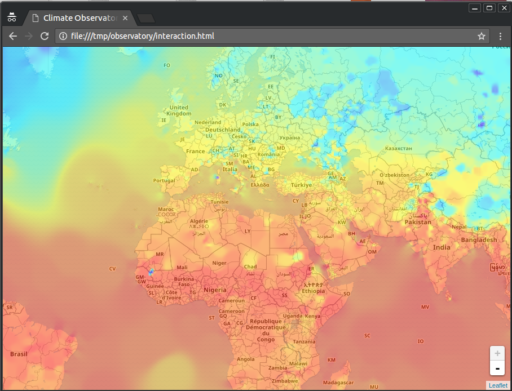
Task: Click the Chad label on map
Action: (250, 266)
